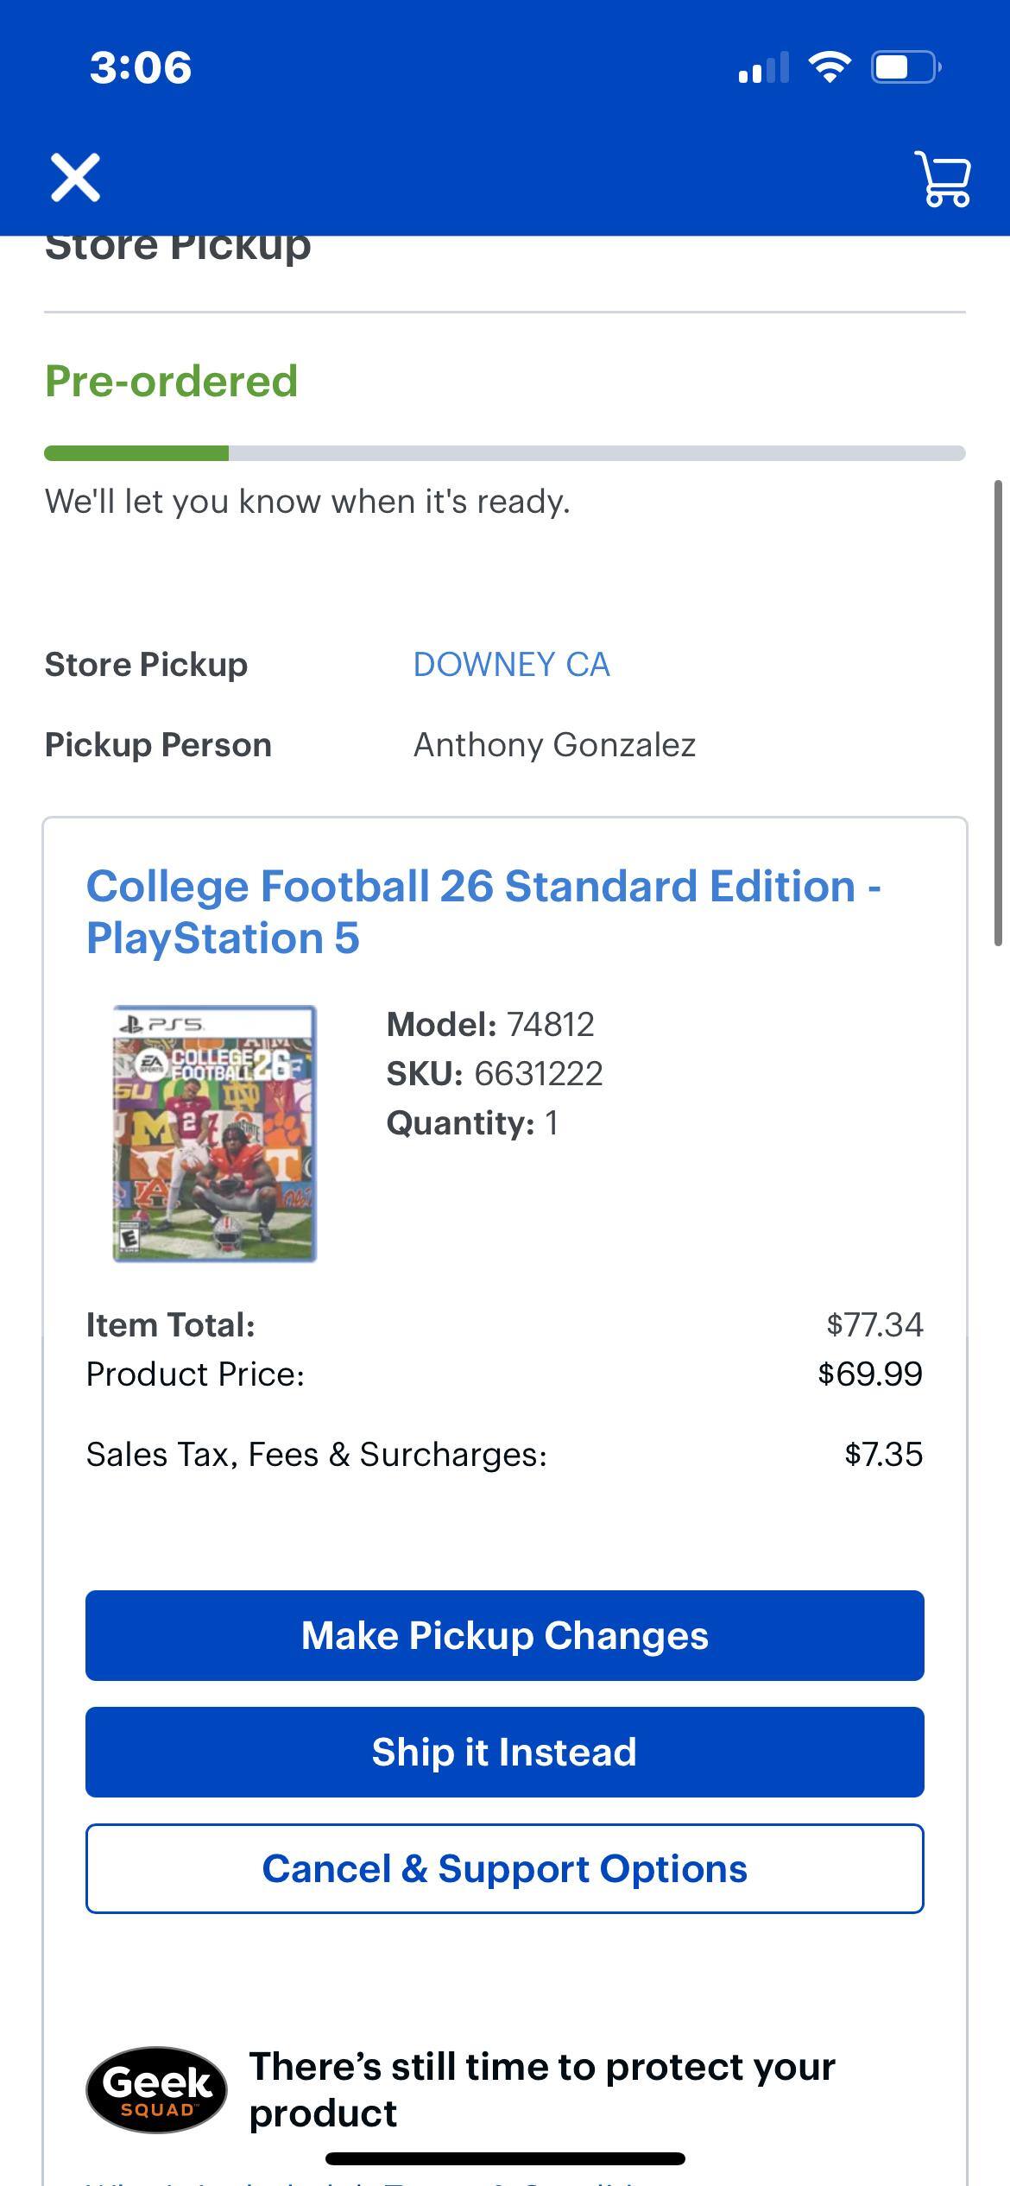This screenshot has height=2186, width=1010.
Task: Close the order details page
Action: pos(76,178)
